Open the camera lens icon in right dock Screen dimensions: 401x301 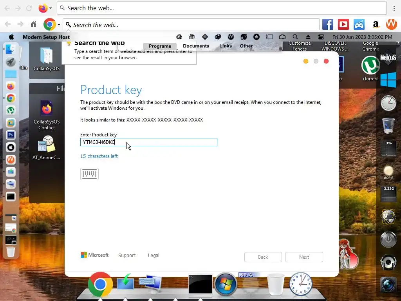[x=388, y=285]
